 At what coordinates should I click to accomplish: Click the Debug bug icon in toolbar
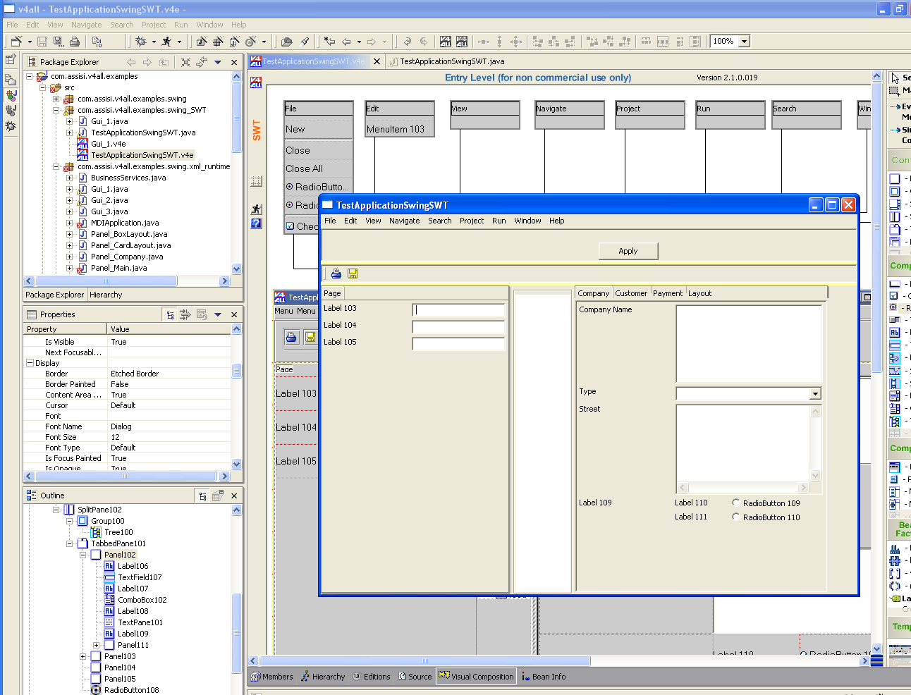point(141,42)
